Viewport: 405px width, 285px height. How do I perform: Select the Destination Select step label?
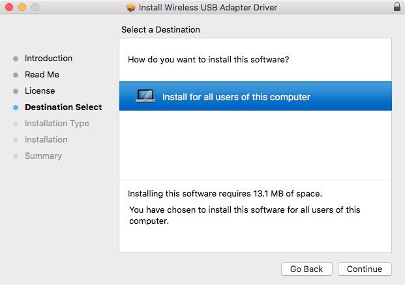click(x=63, y=107)
